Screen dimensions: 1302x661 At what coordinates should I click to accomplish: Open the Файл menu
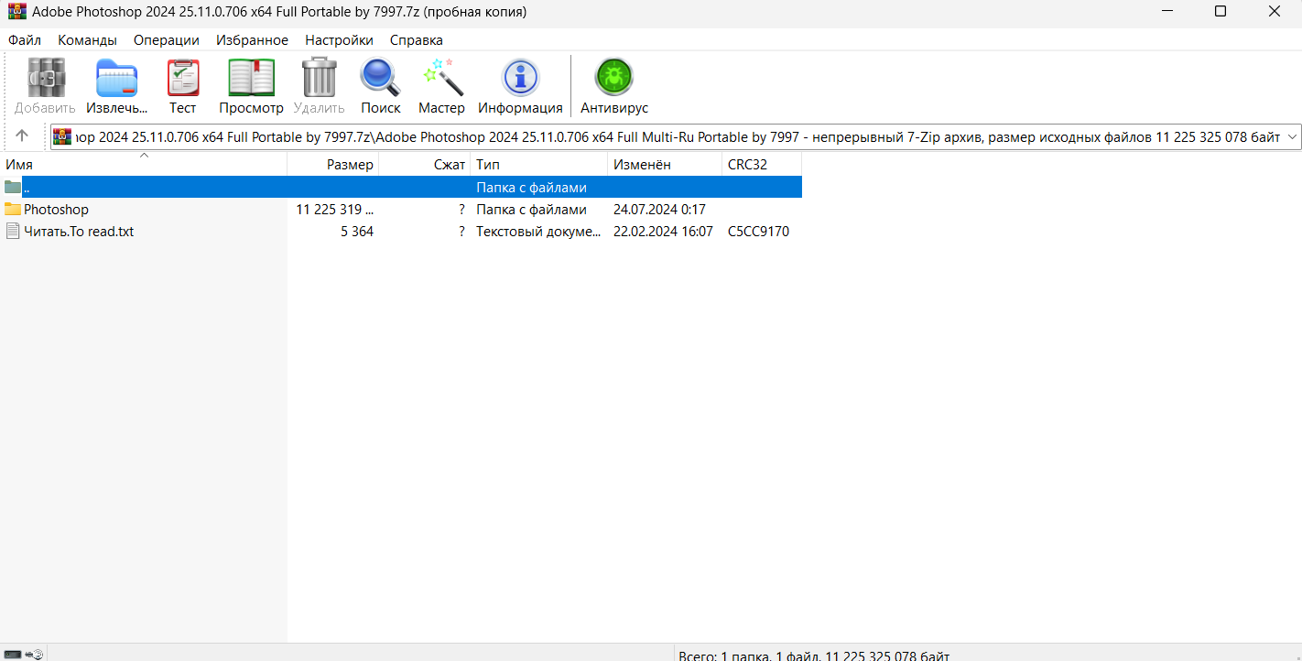[25, 40]
